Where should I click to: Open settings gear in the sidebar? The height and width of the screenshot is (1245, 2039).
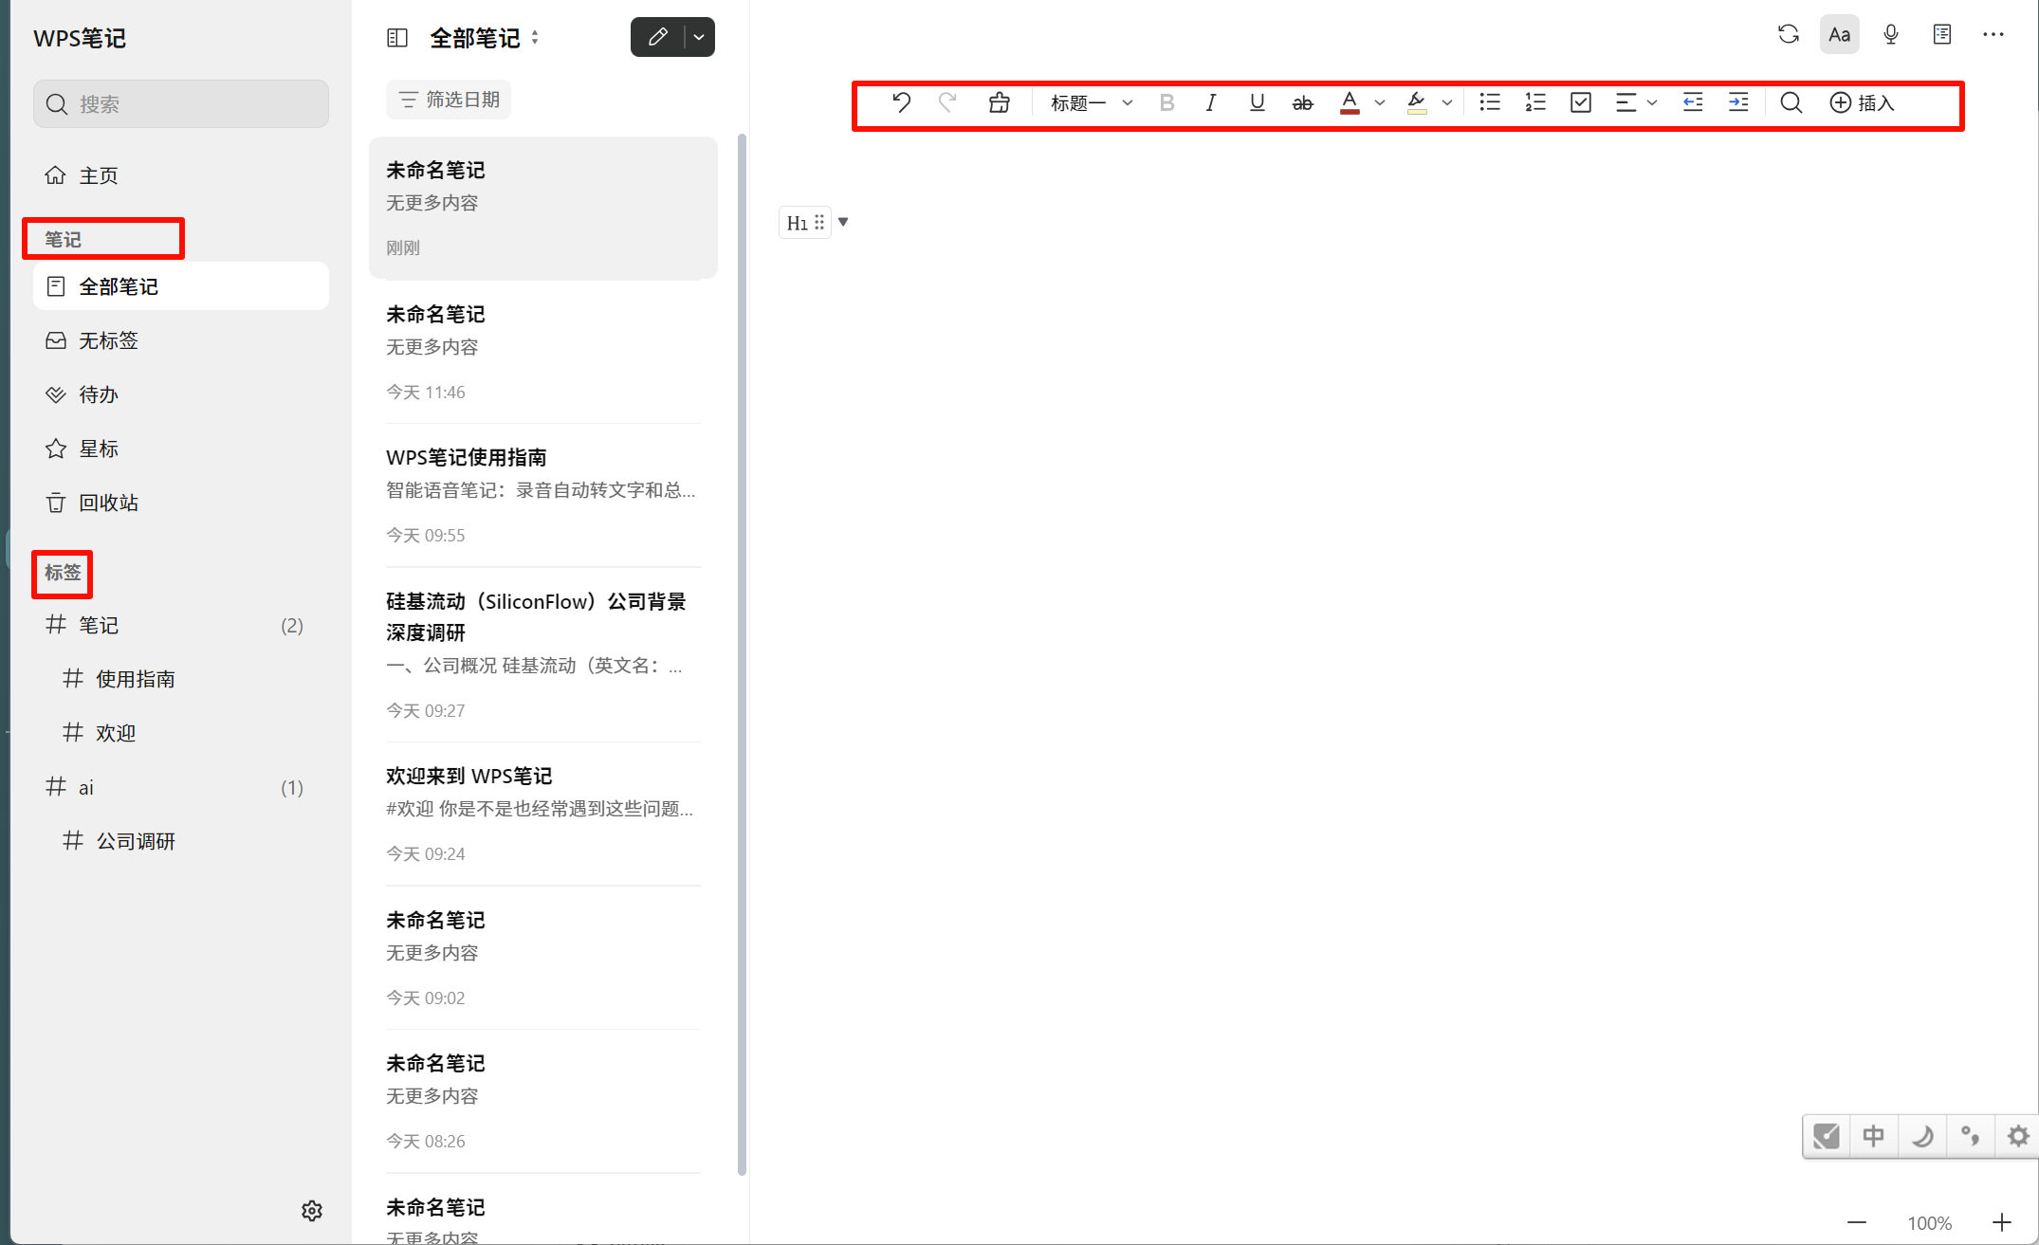click(312, 1211)
